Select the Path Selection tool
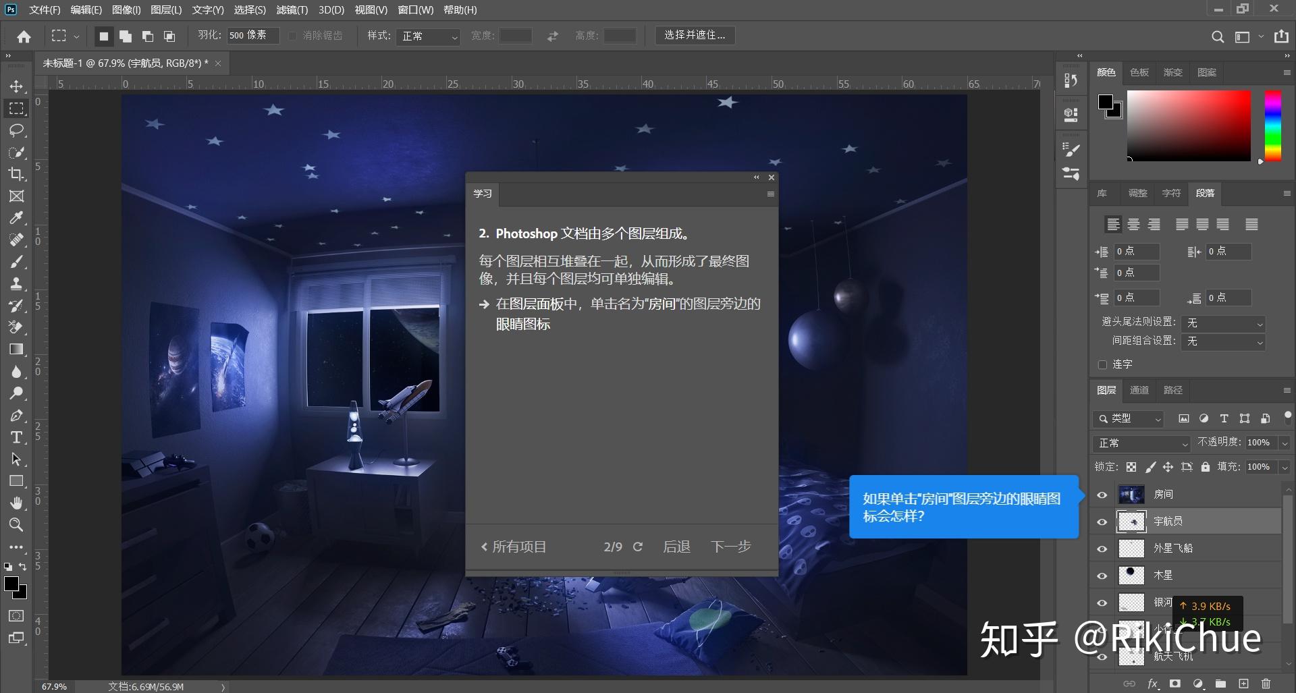Screen dimensions: 1296x693 [17, 460]
